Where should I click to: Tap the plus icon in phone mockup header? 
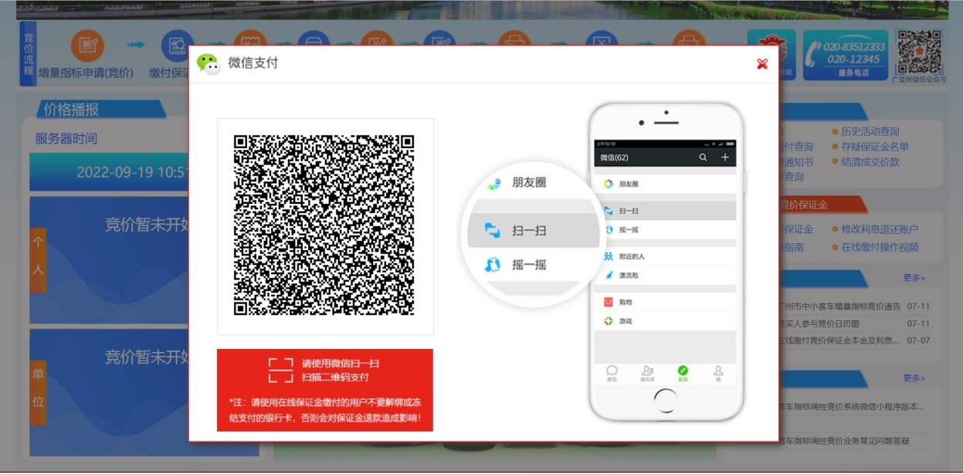tap(724, 157)
